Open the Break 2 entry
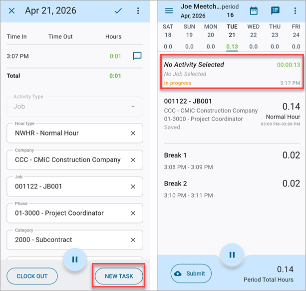The image size is (306, 291). (x=232, y=189)
